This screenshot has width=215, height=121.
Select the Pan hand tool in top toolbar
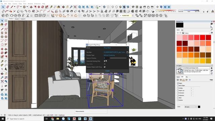(x=67, y=7)
